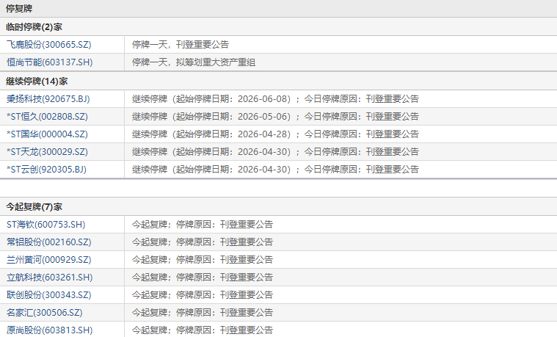557x337 pixels.
Task: Select the 常铝股份 row resumption reason
Action: [x=203, y=242]
